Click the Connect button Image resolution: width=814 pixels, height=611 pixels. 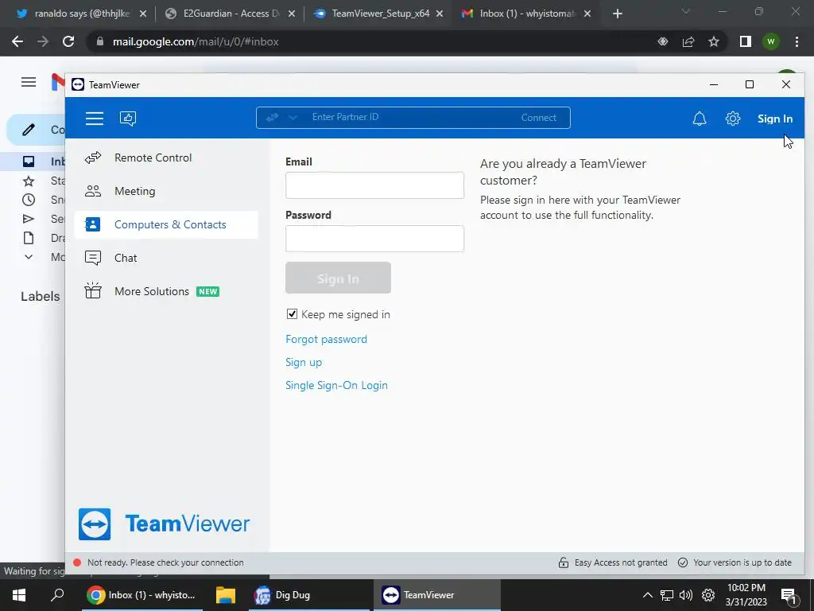tap(538, 118)
